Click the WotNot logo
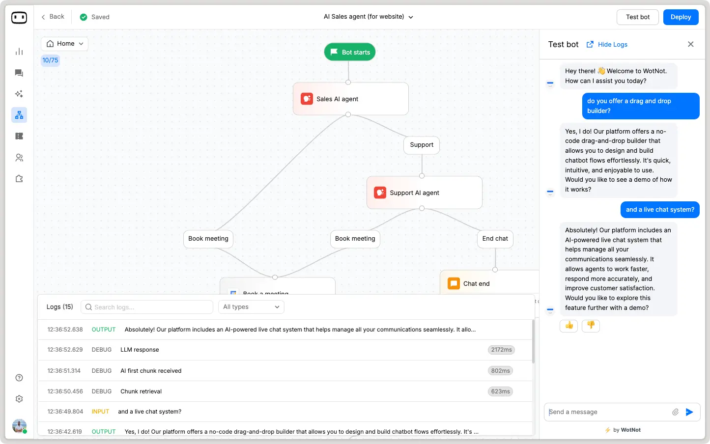The image size is (710, 444). [19, 18]
